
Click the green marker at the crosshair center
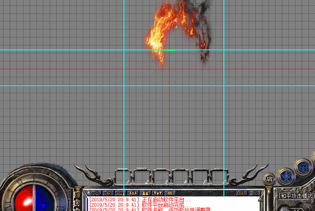pyautogui.click(x=169, y=51)
